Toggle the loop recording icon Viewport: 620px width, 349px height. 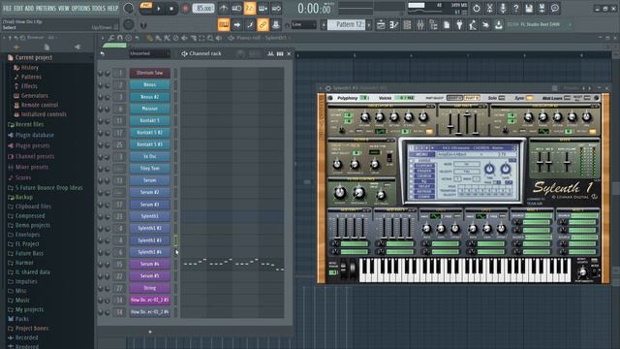pos(276,9)
